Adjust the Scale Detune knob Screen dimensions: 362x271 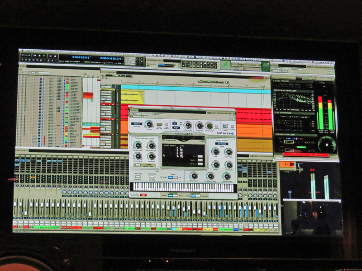coord(188,125)
